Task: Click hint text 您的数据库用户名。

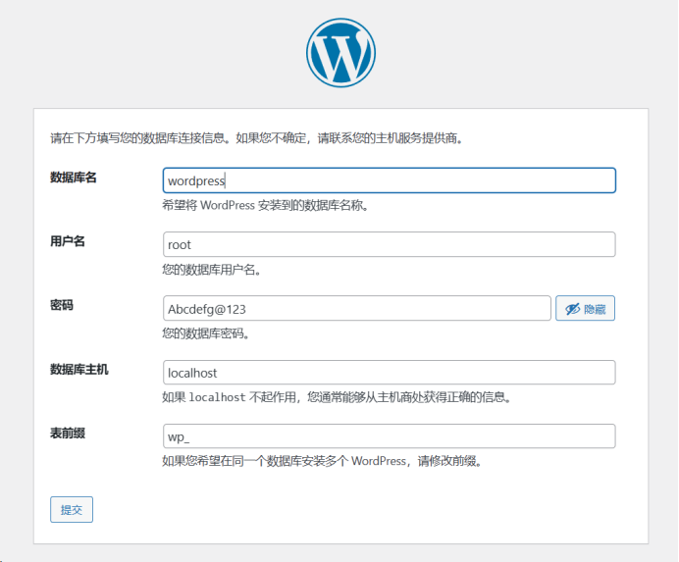Action: pyautogui.click(x=212, y=270)
